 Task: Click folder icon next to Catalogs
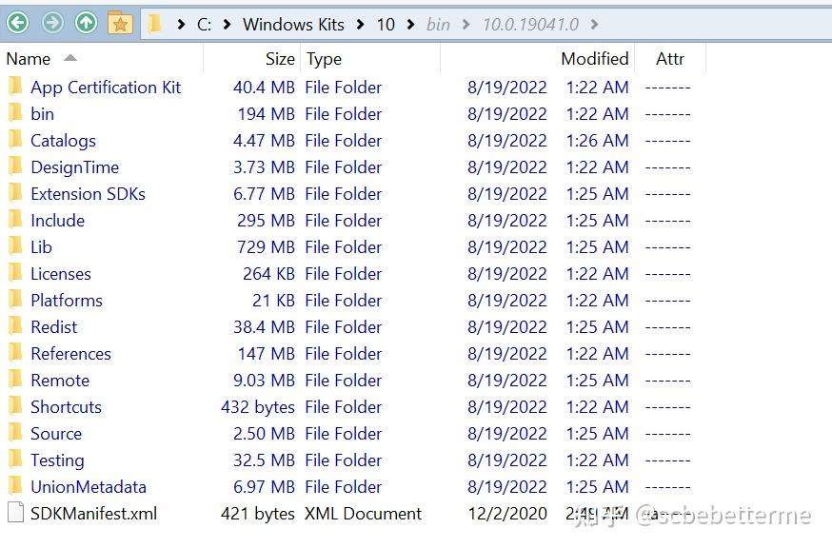pos(15,140)
